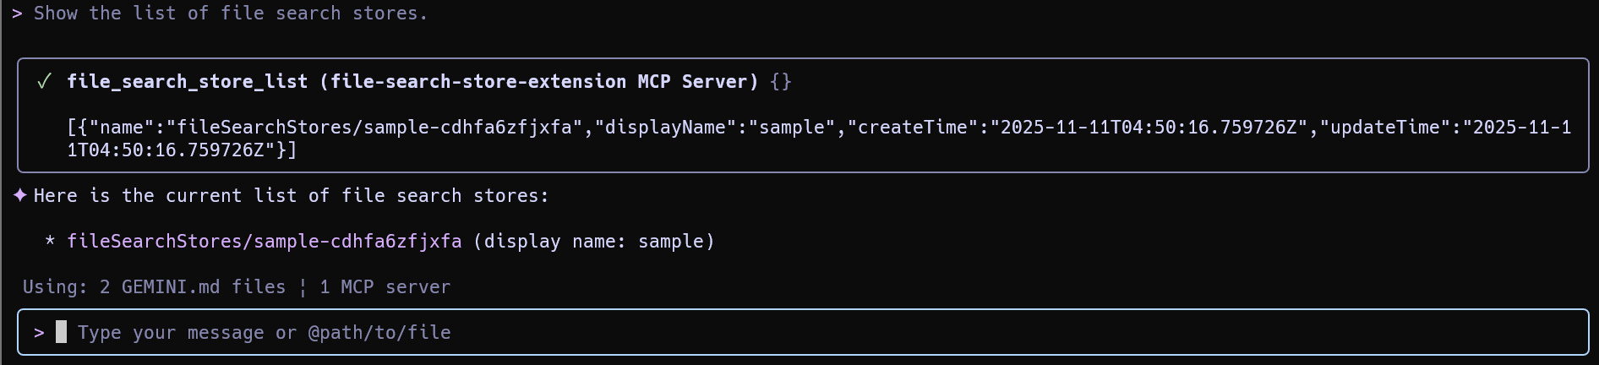Click the '(display name: sample)' text
The width and height of the screenshot is (1599, 365).
pyautogui.click(x=594, y=242)
